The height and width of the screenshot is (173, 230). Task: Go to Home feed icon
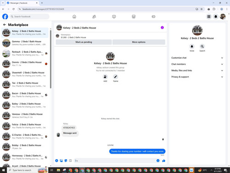[74, 17]
